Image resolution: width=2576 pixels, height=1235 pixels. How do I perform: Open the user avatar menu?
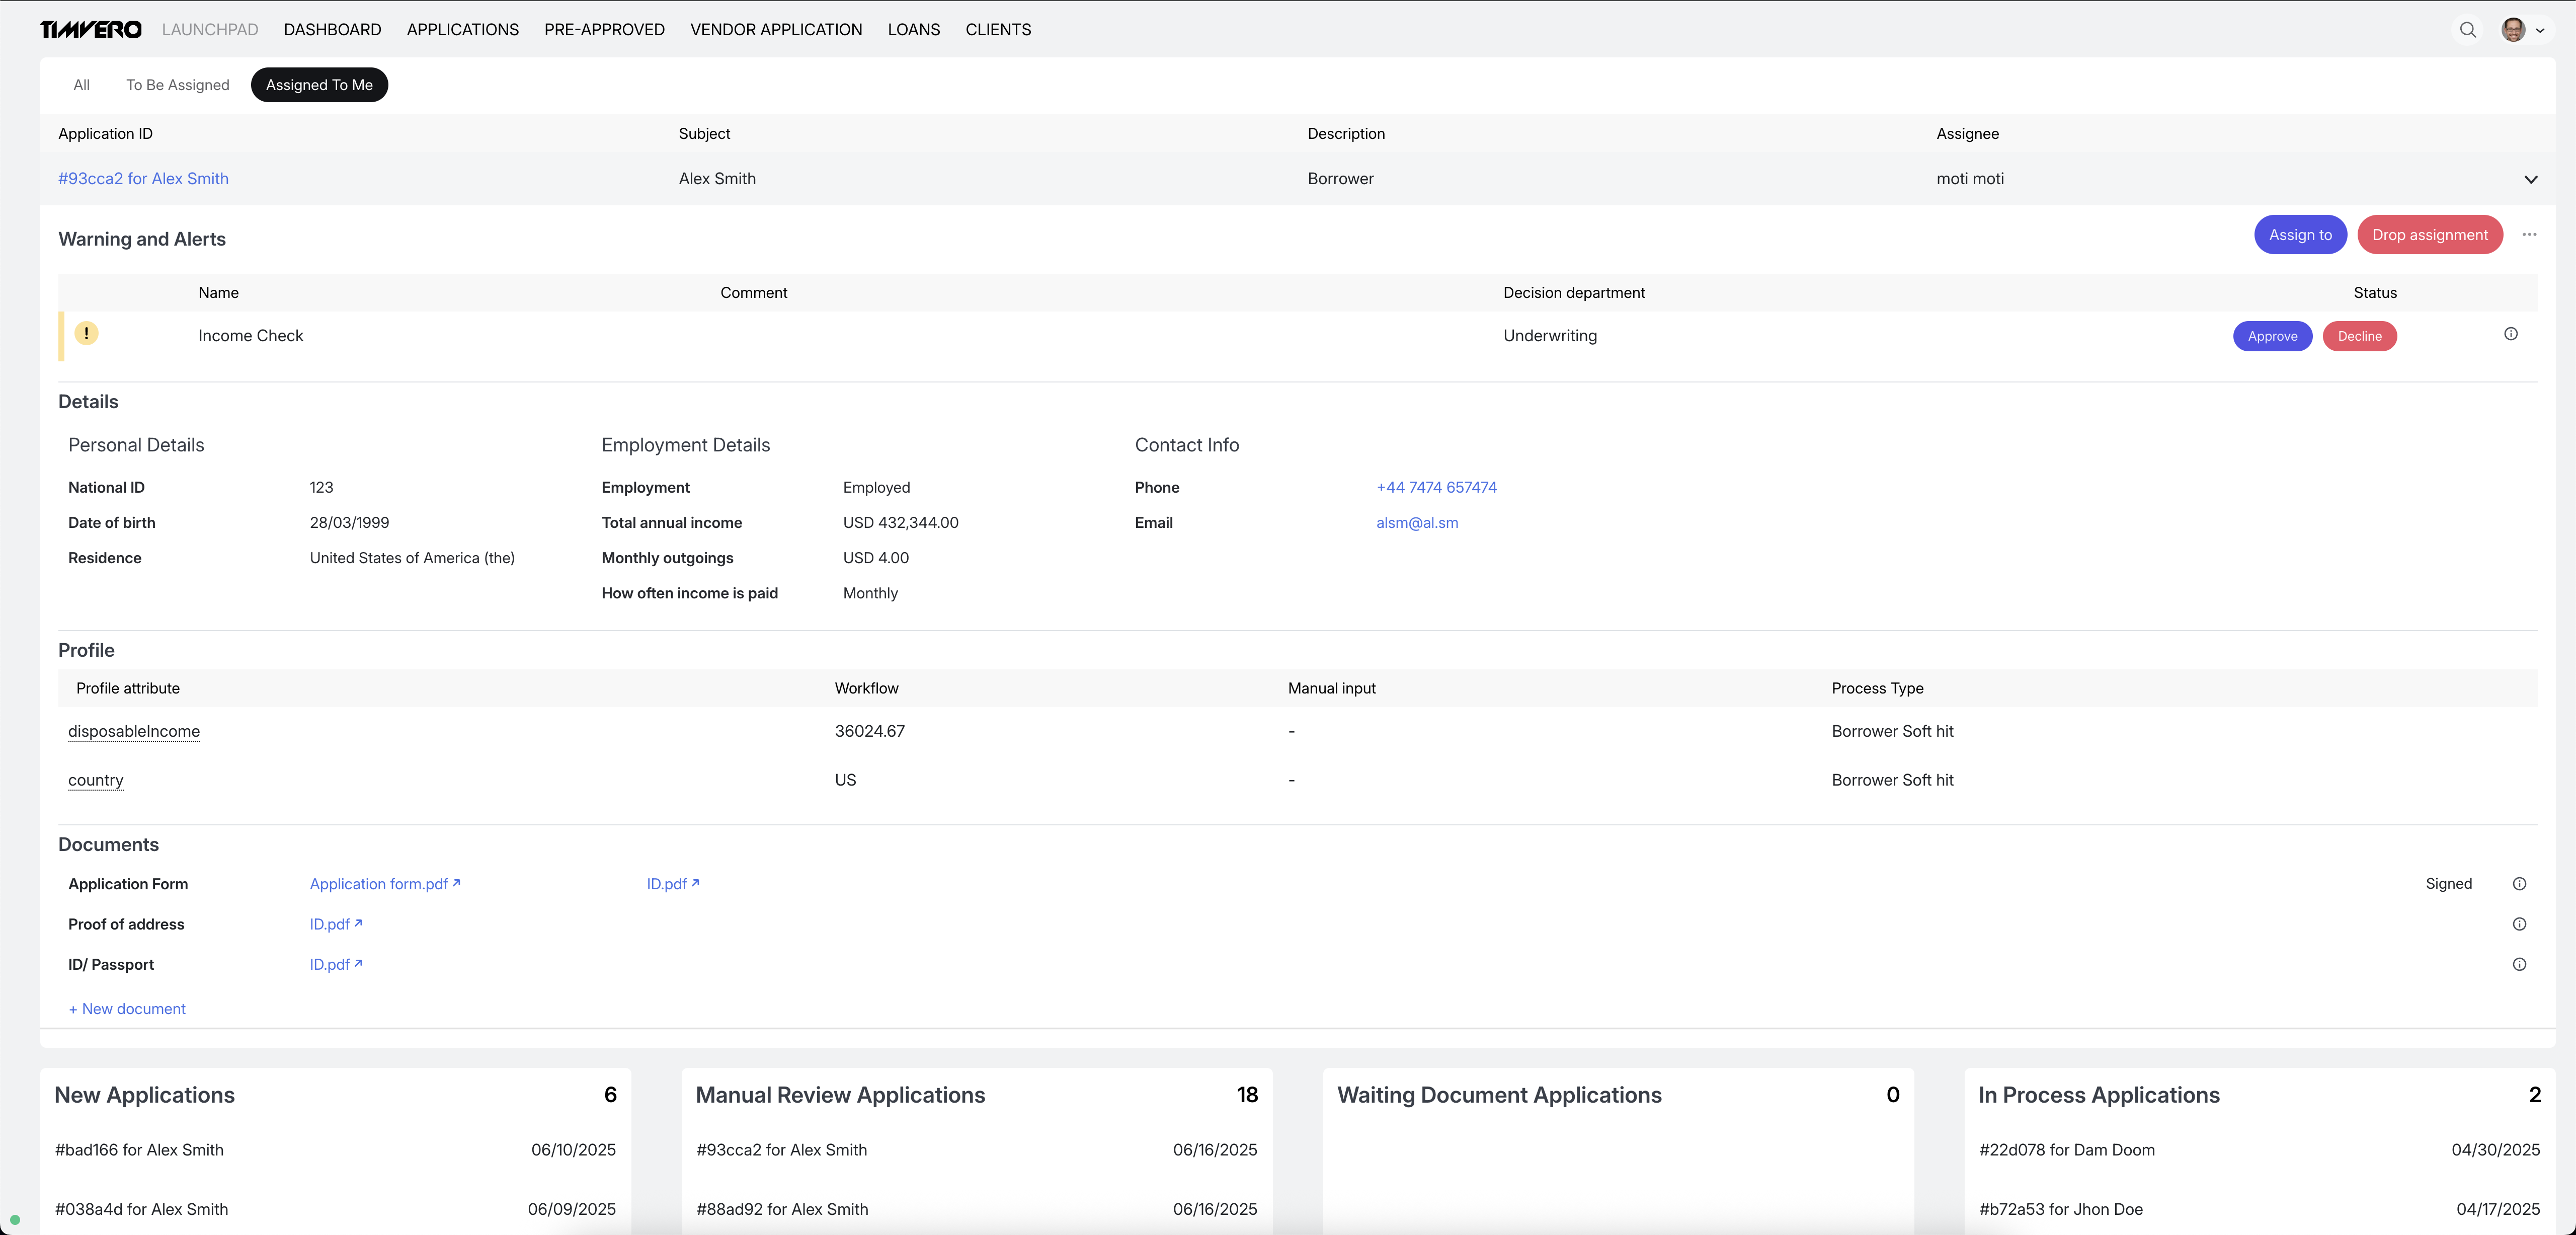point(2513,30)
